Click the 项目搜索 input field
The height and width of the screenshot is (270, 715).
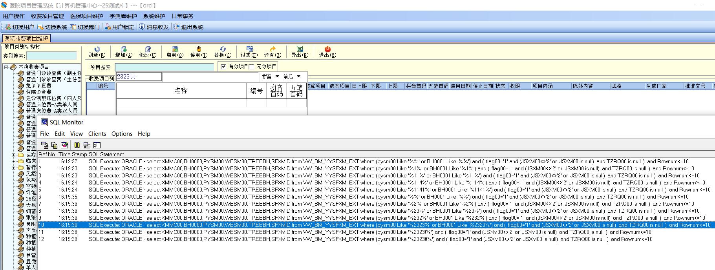[x=164, y=67]
